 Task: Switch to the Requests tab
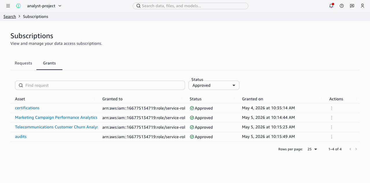tap(23, 63)
